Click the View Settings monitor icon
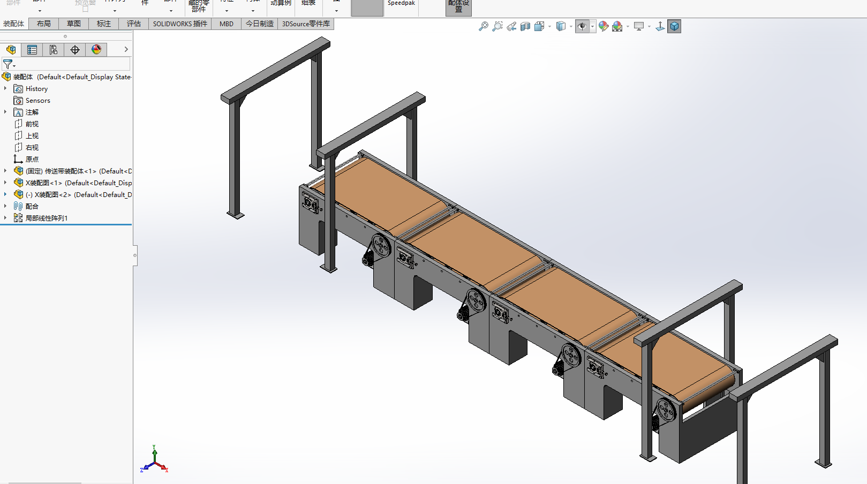The height and width of the screenshot is (484, 867). click(x=639, y=26)
